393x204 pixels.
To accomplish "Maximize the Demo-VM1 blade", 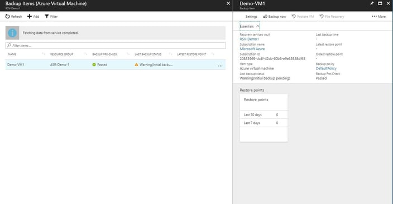I will point(380,3).
